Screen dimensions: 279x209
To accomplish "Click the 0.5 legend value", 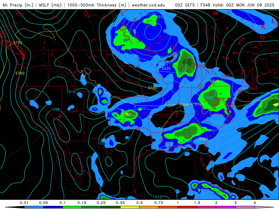I will click(x=139, y=203).
